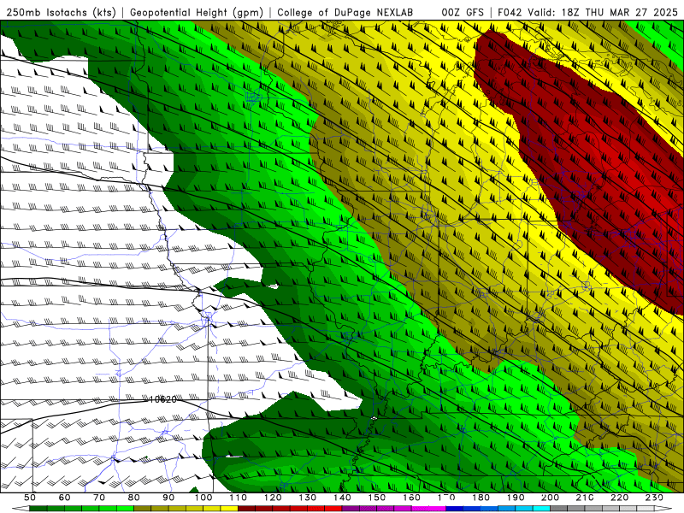The image size is (684, 513).
Task: Click the 130 value on the color scale
Action: [x=307, y=498]
